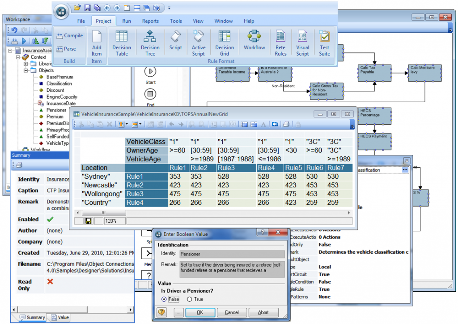The image size is (458, 324).
Task: Click the 120% zoom field in grid window
Action: tap(114, 221)
